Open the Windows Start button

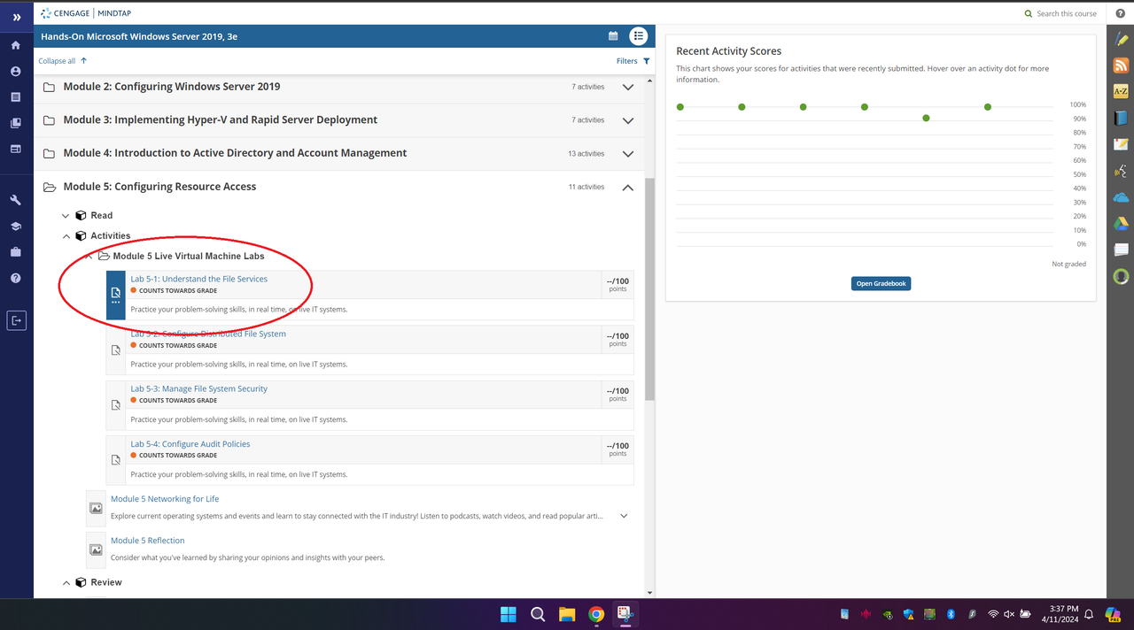(x=509, y=614)
